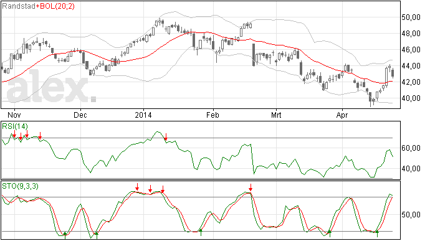The image size is (430, 241).
Task: Click the 40,00 label on the RSI axis
Action: [x=411, y=169]
